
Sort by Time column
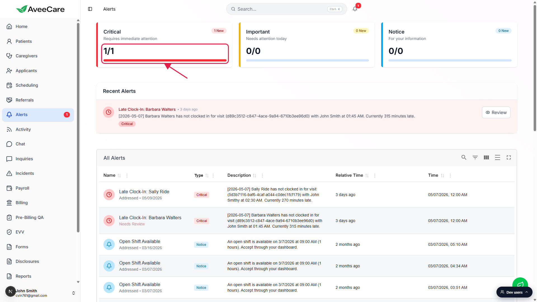(442, 176)
